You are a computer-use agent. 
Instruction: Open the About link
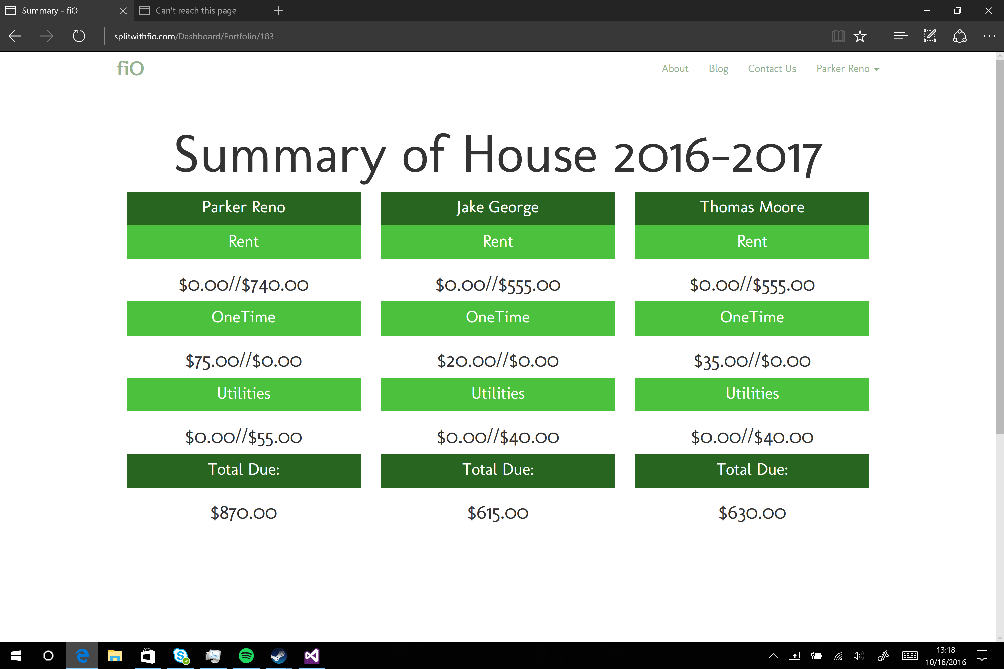(675, 69)
